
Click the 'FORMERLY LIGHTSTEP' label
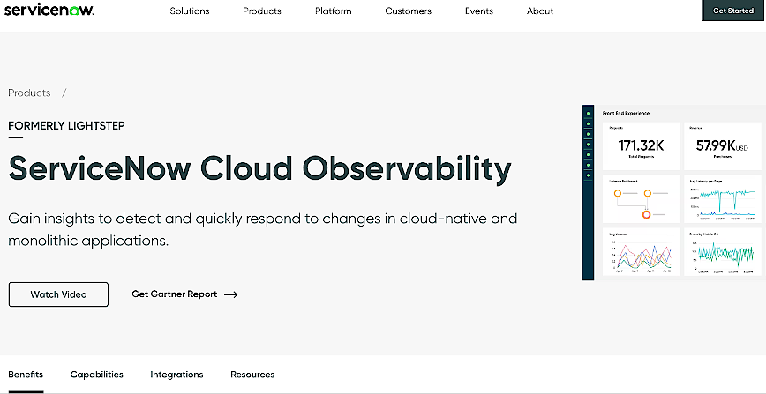(66, 125)
